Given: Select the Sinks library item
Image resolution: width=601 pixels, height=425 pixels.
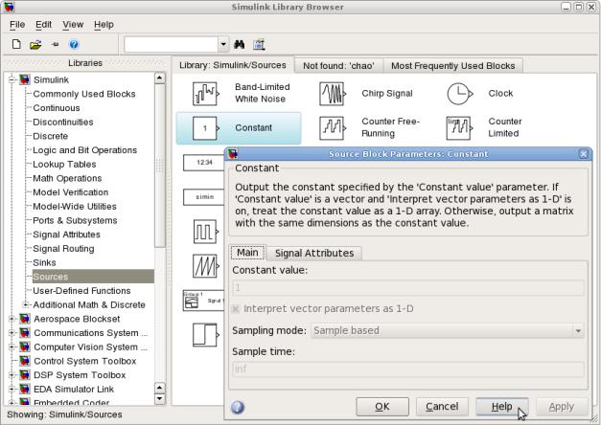Looking at the screenshot, I should (44, 262).
